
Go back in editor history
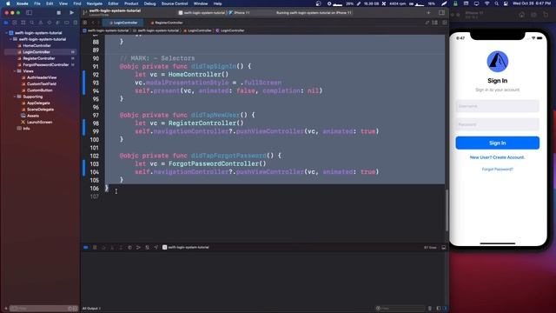pos(93,23)
